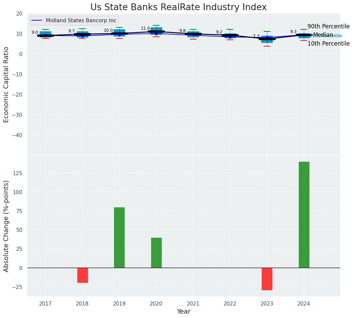353x318 pixels.
Task: Click the blue line sample in legend
Action: (x=37, y=21)
